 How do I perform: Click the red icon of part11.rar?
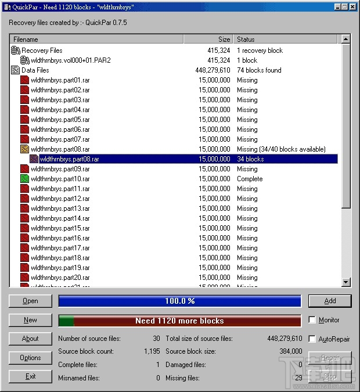pyautogui.click(x=24, y=189)
